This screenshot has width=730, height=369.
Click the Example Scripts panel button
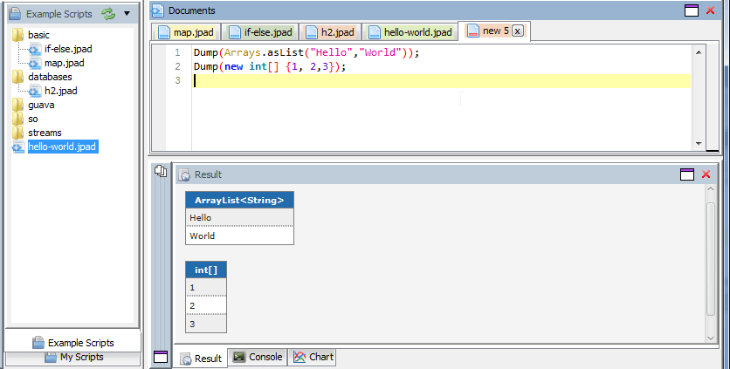(72, 343)
